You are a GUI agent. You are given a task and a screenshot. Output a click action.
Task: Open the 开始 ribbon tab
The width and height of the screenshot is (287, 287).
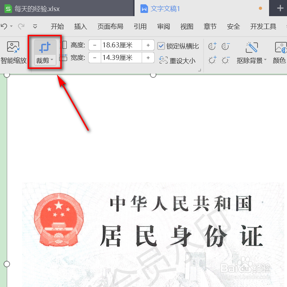pyautogui.click(x=57, y=27)
